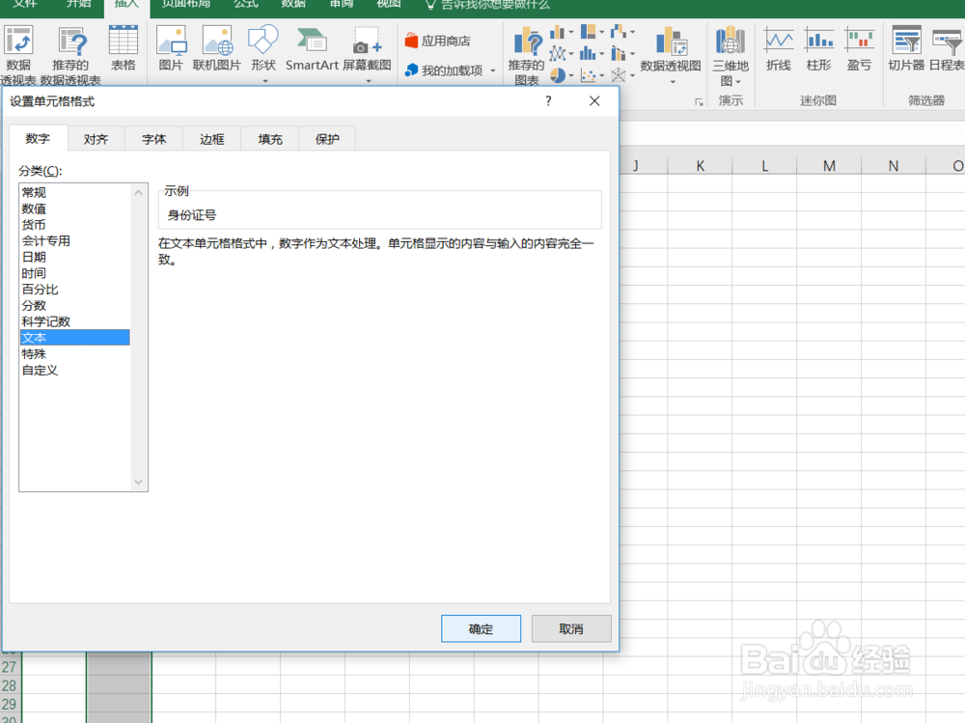Open the Number tab in Format Cells

39,139
